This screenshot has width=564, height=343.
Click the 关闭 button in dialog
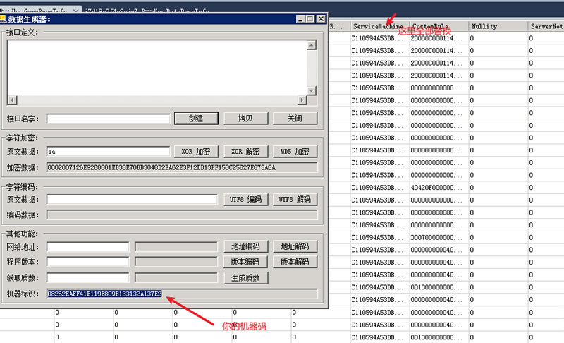pos(295,119)
